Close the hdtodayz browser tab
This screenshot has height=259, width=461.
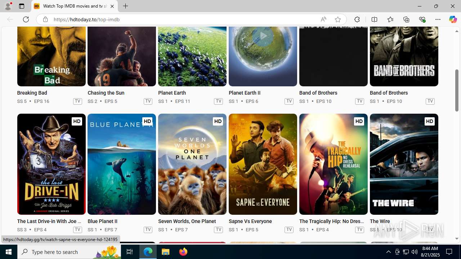(x=112, y=6)
